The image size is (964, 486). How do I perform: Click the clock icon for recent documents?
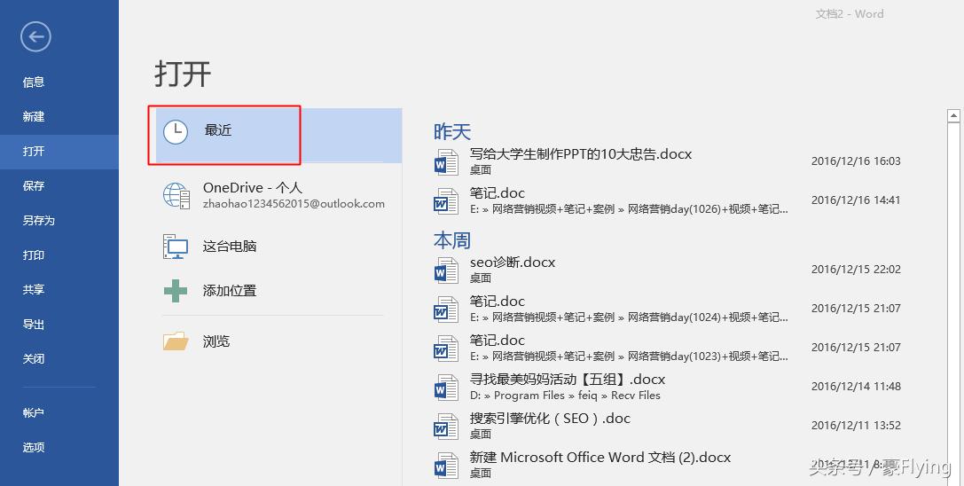tap(176, 131)
